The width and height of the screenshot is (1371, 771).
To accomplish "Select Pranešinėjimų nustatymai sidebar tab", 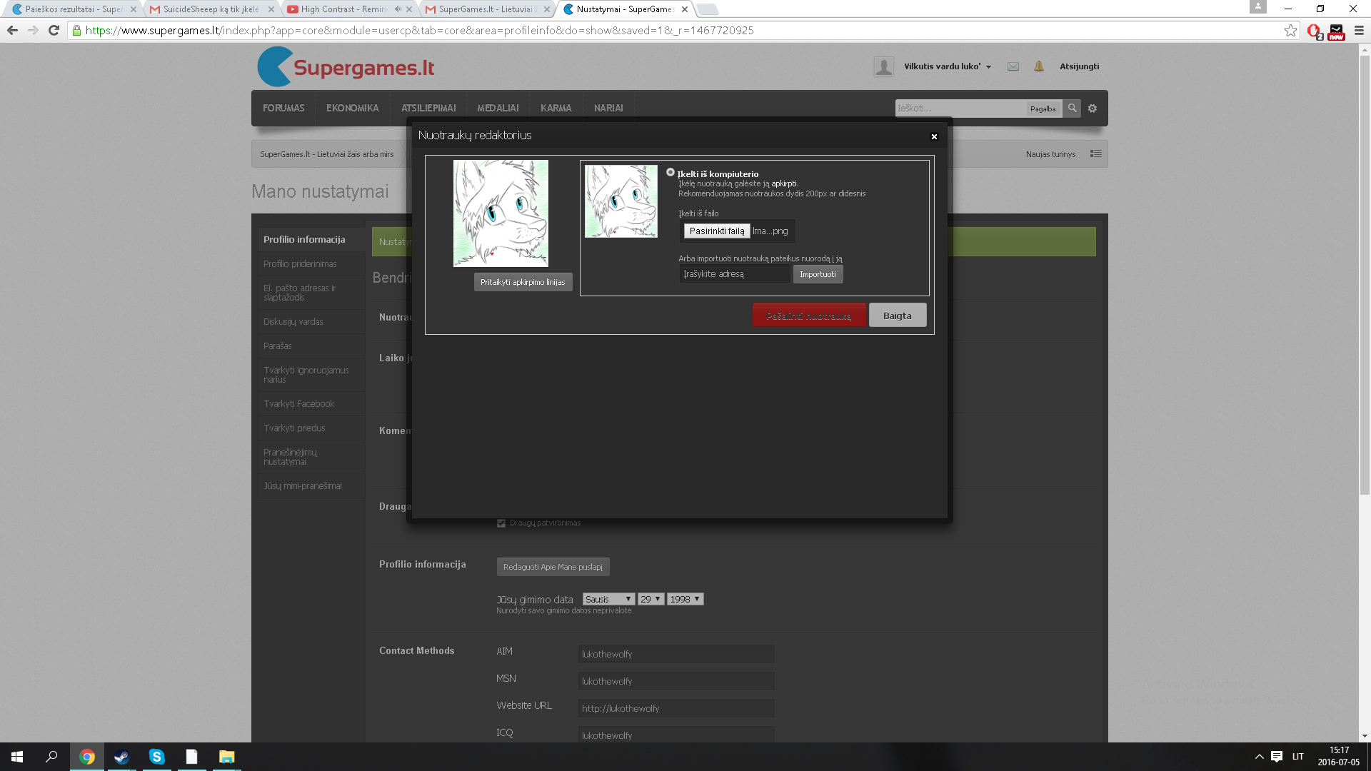I will [x=311, y=457].
